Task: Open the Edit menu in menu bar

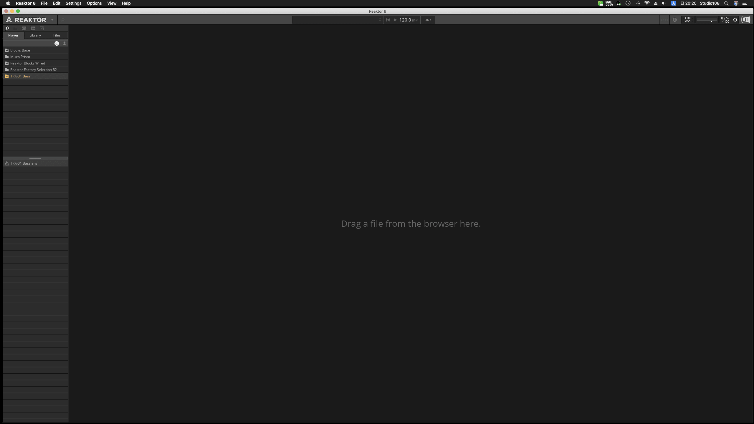Action: [x=57, y=3]
